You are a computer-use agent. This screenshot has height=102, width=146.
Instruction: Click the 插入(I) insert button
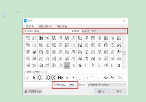102,91
